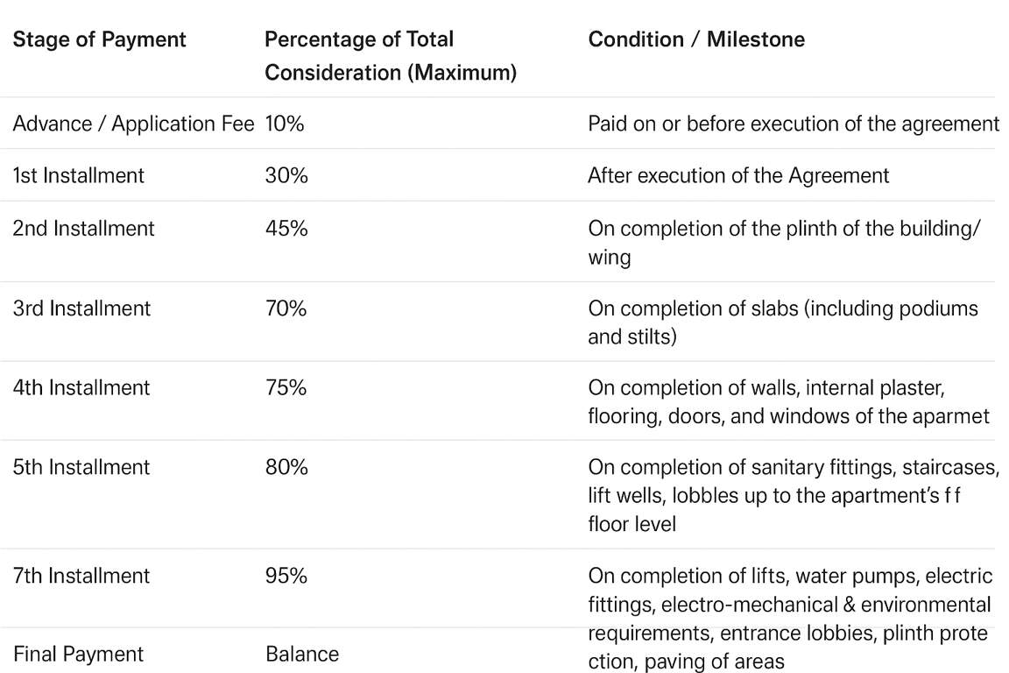The width and height of the screenshot is (1009, 673).
Task: Click the "2nd Installment" cell
Action: click(83, 229)
